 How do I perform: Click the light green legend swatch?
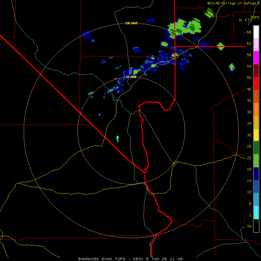pos(256,161)
